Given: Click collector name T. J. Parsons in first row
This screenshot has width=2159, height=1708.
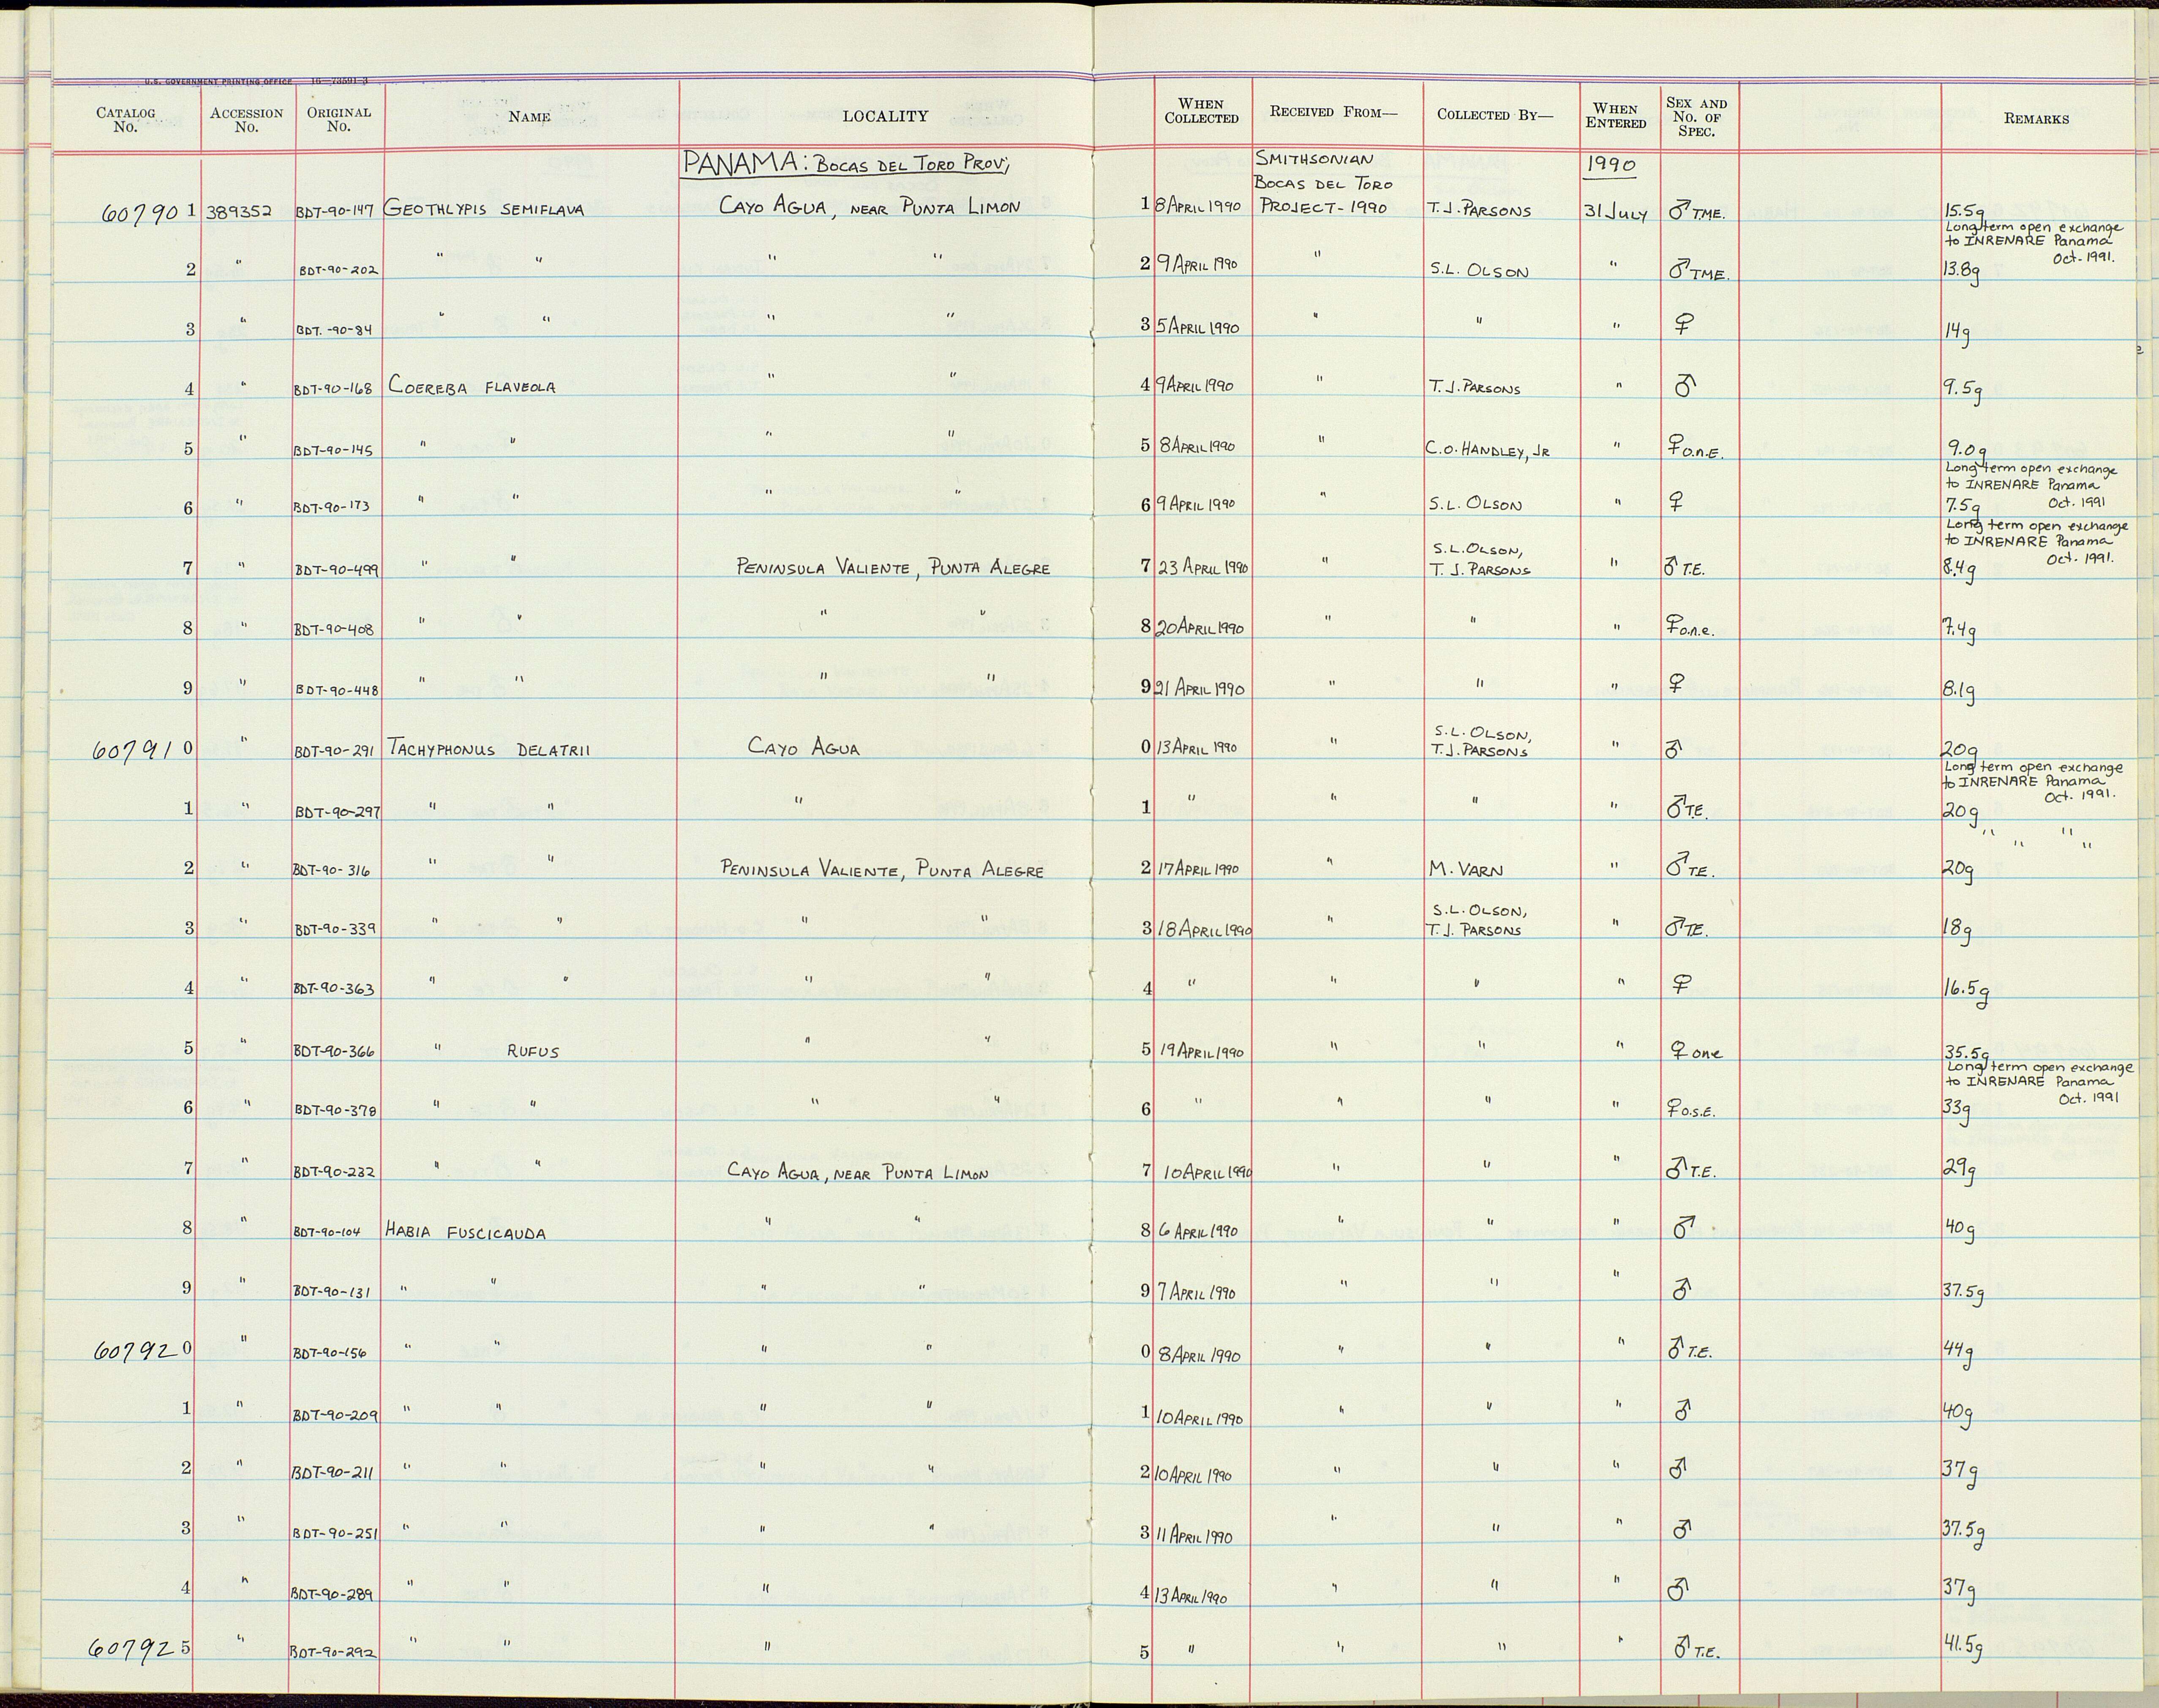Looking at the screenshot, I should coord(1480,211).
